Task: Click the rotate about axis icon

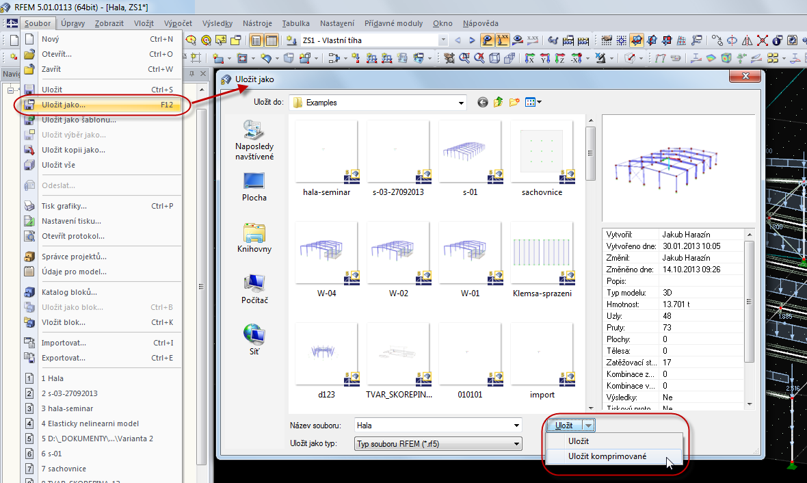Action: (x=732, y=40)
